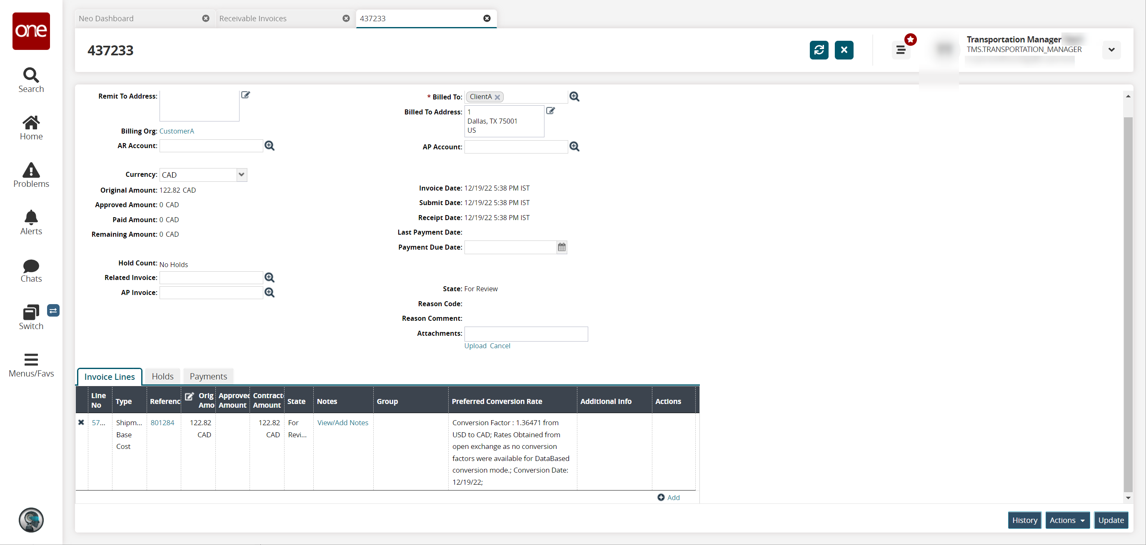Close the Neo Dashboard tab
The image size is (1146, 545).
click(x=205, y=18)
